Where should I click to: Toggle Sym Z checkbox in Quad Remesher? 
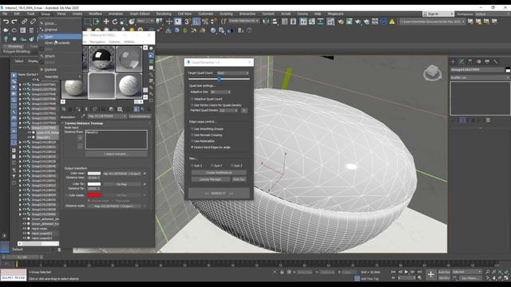(x=232, y=166)
